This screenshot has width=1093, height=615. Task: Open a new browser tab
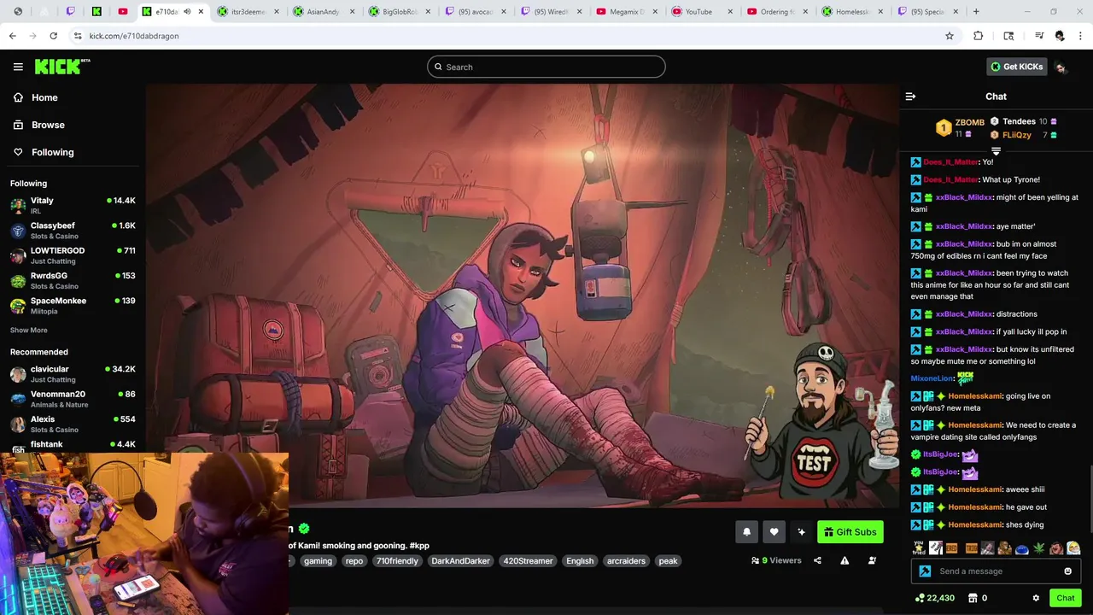coord(976,12)
